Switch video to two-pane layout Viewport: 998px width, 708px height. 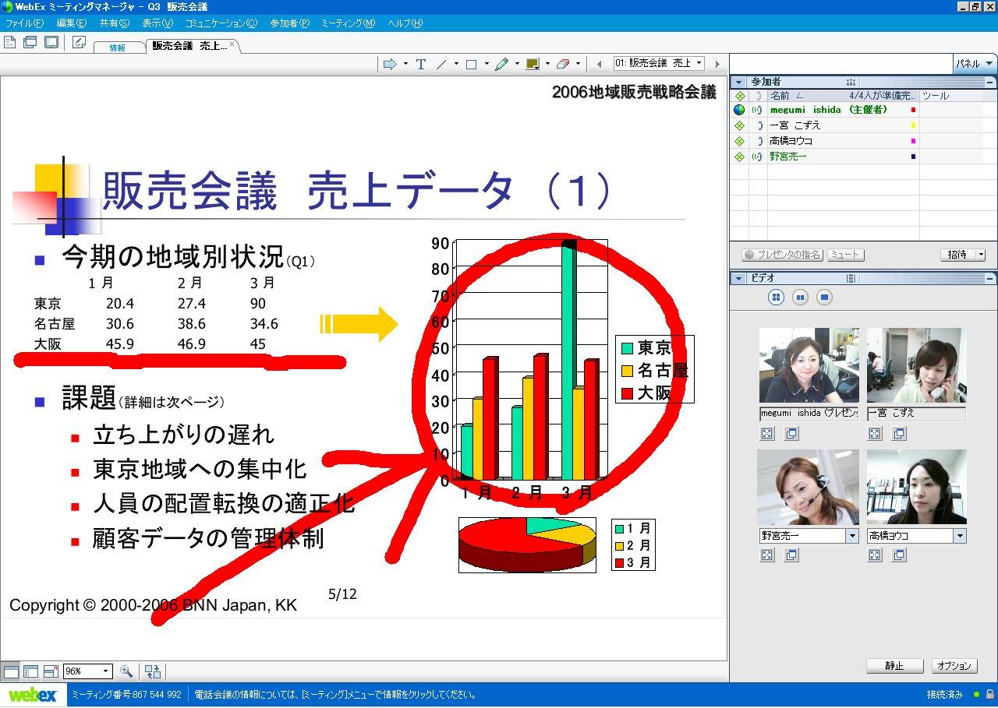pos(800,297)
